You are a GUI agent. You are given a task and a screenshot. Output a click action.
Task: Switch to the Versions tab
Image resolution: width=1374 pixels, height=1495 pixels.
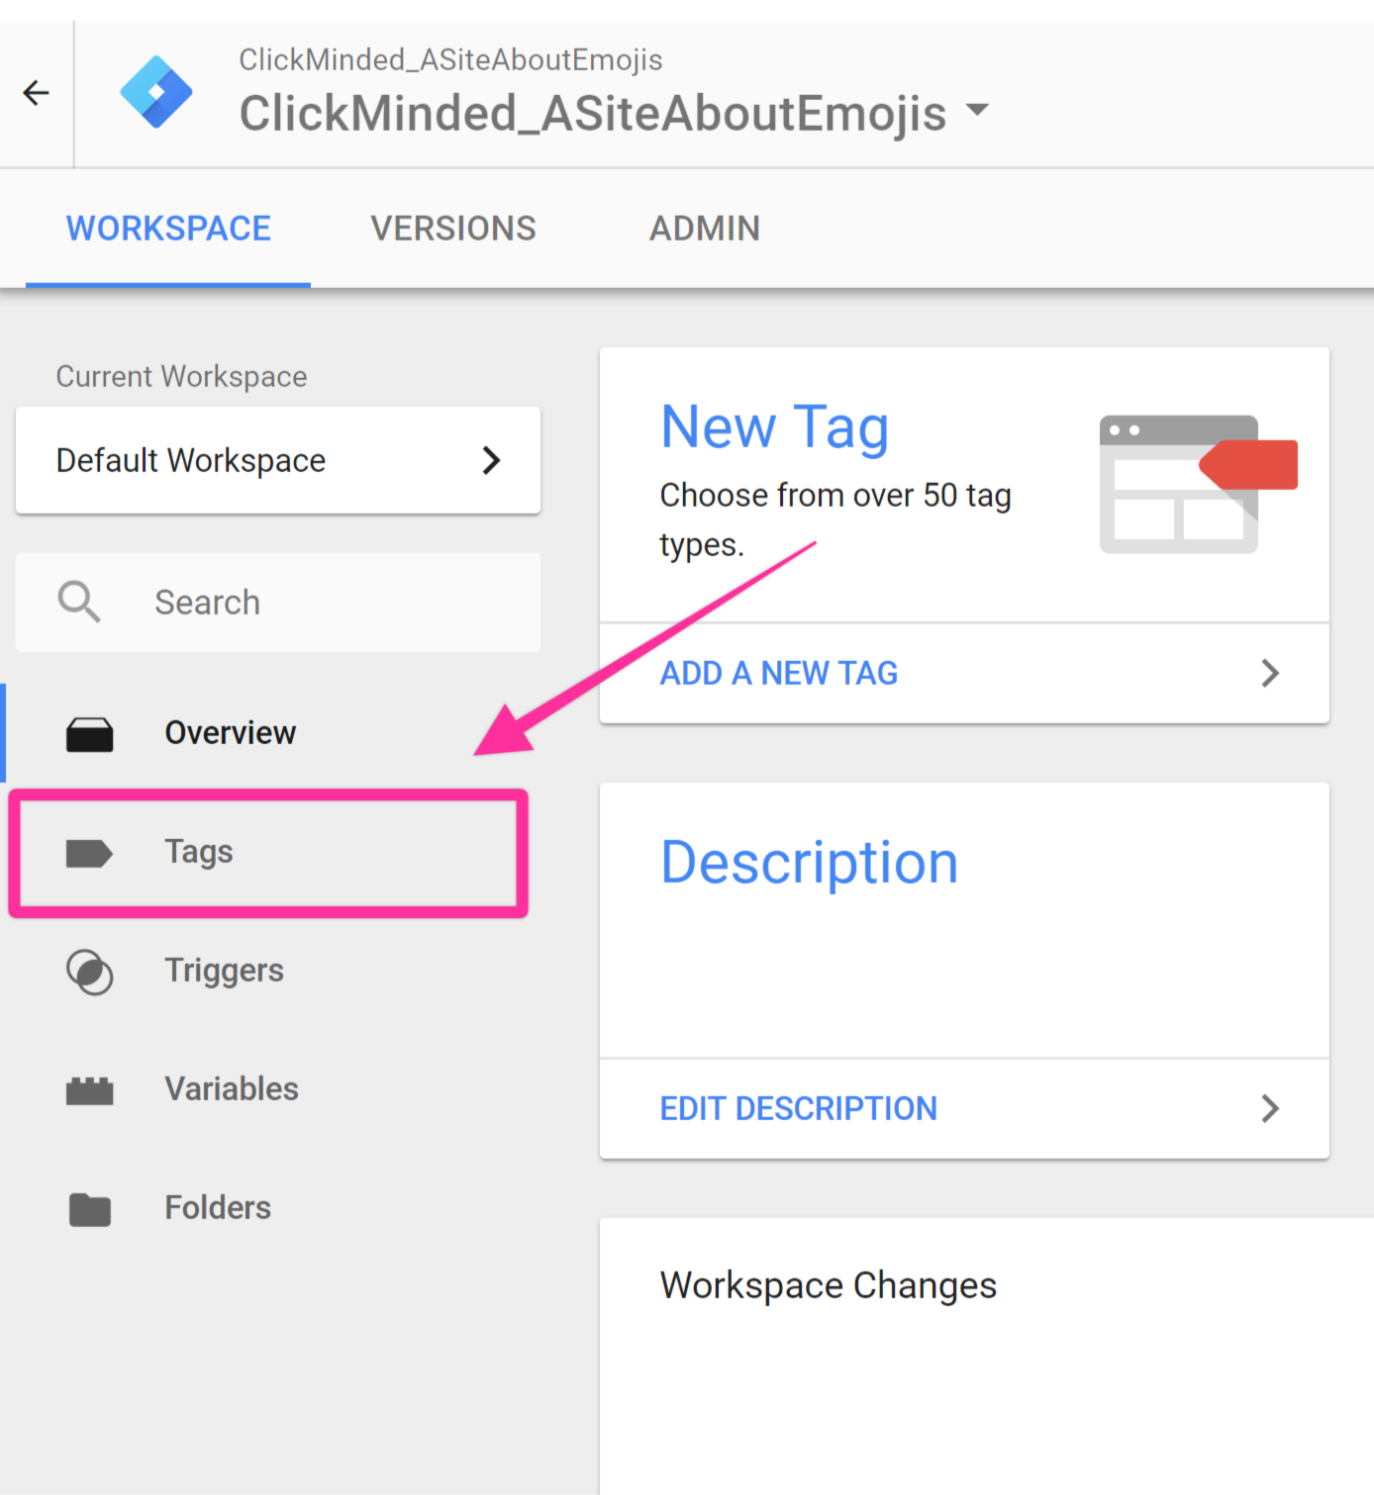(x=453, y=229)
